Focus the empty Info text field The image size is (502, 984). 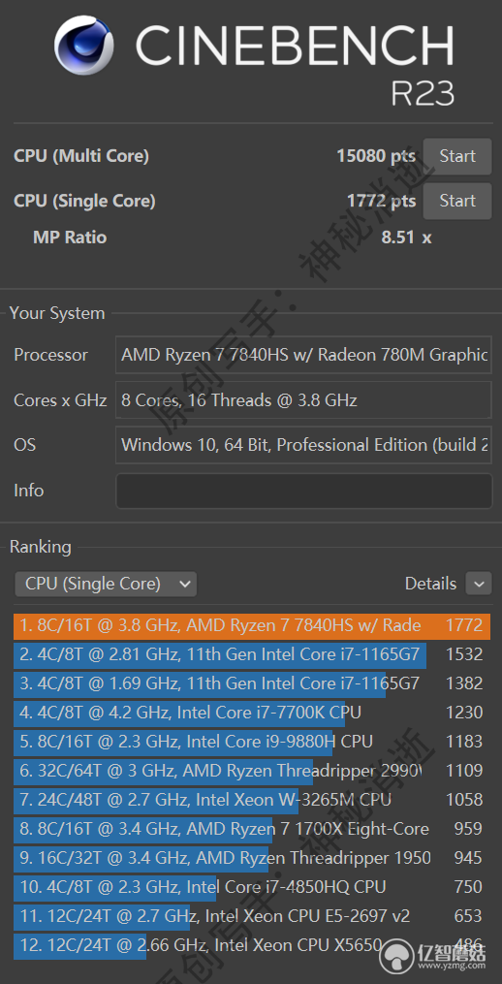303,491
